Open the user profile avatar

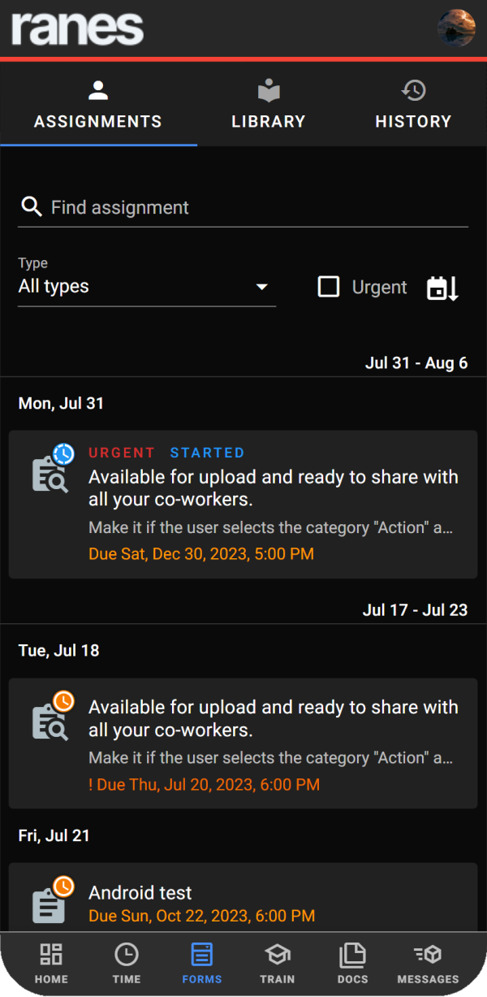[456, 28]
